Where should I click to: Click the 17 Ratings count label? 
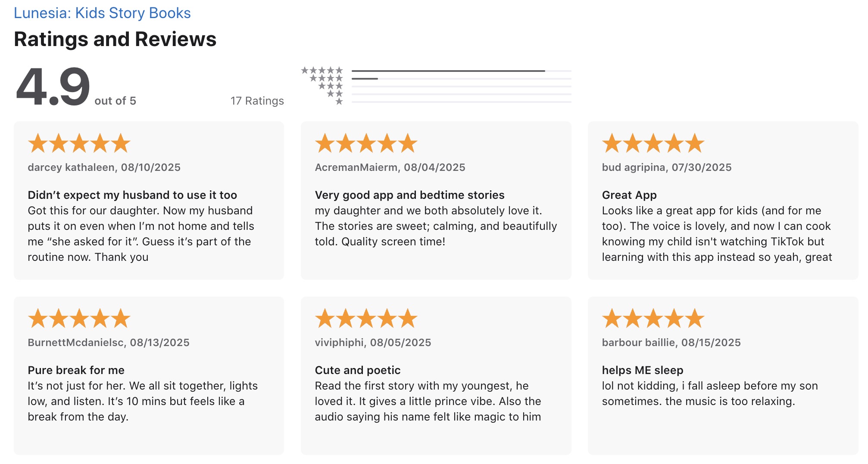click(x=257, y=101)
